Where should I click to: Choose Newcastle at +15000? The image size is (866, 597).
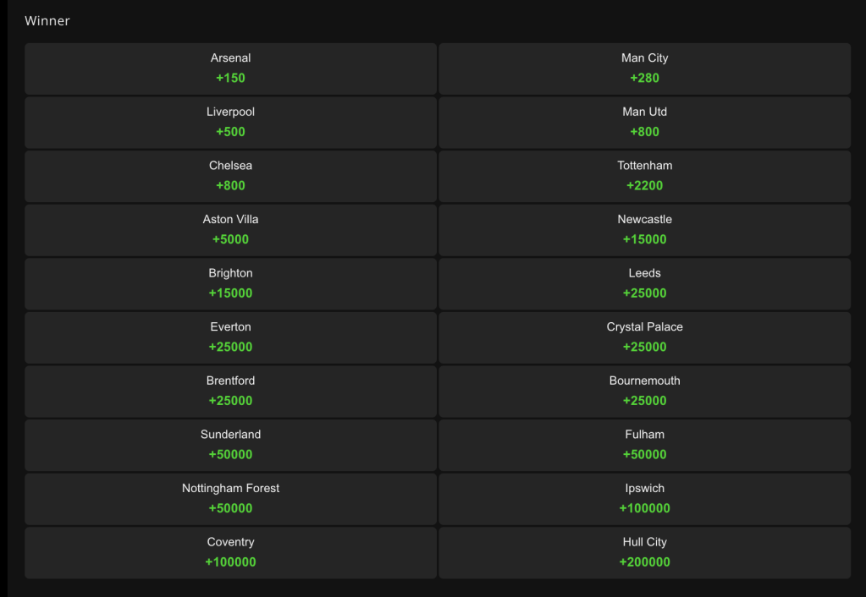point(644,230)
